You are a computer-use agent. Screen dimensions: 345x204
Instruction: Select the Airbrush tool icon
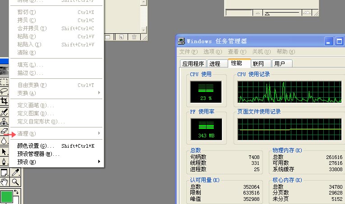pyautogui.click(x=4, y=112)
